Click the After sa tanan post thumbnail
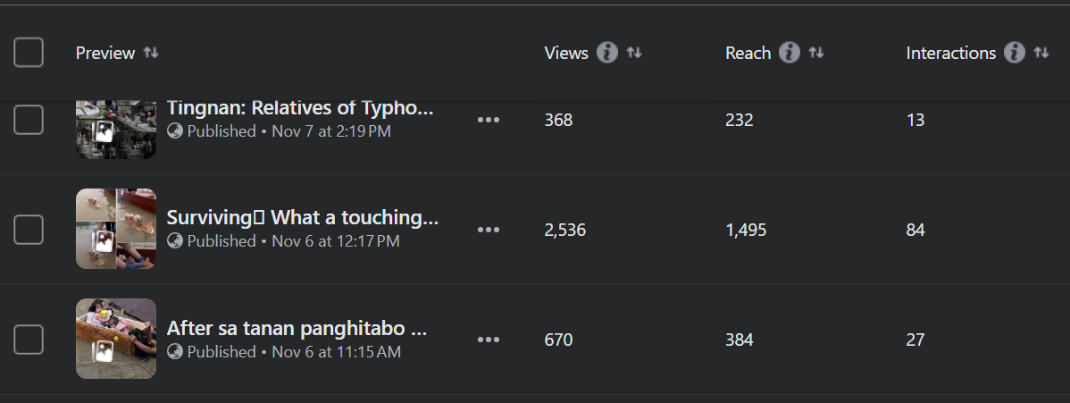Image resolution: width=1070 pixels, height=403 pixels. pos(116,339)
